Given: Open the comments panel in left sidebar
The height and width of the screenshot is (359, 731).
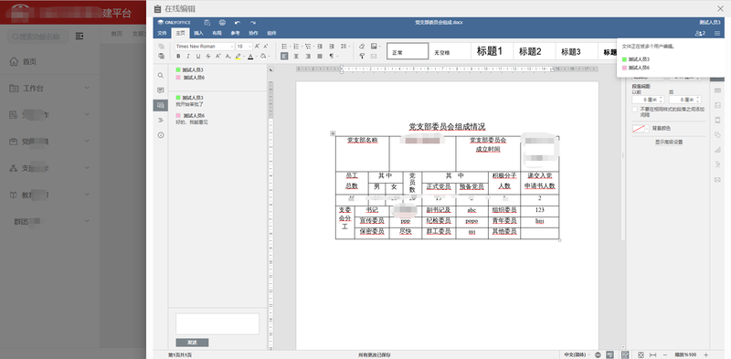Looking at the screenshot, I should pos(161,90).
